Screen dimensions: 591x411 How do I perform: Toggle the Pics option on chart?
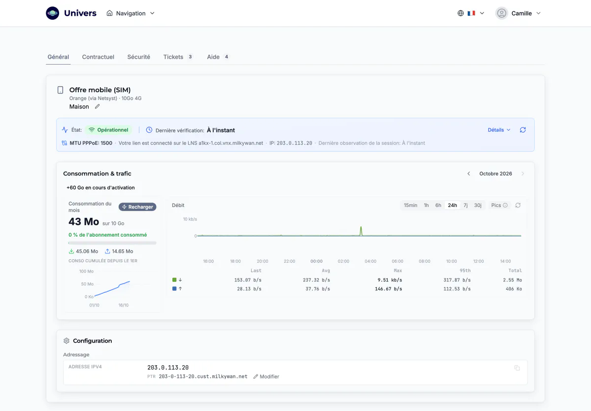[x=499, y=205]
